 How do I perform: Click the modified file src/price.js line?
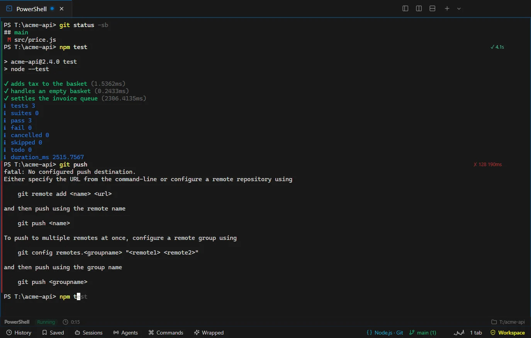pyautogui.click(x=32, y=40)
